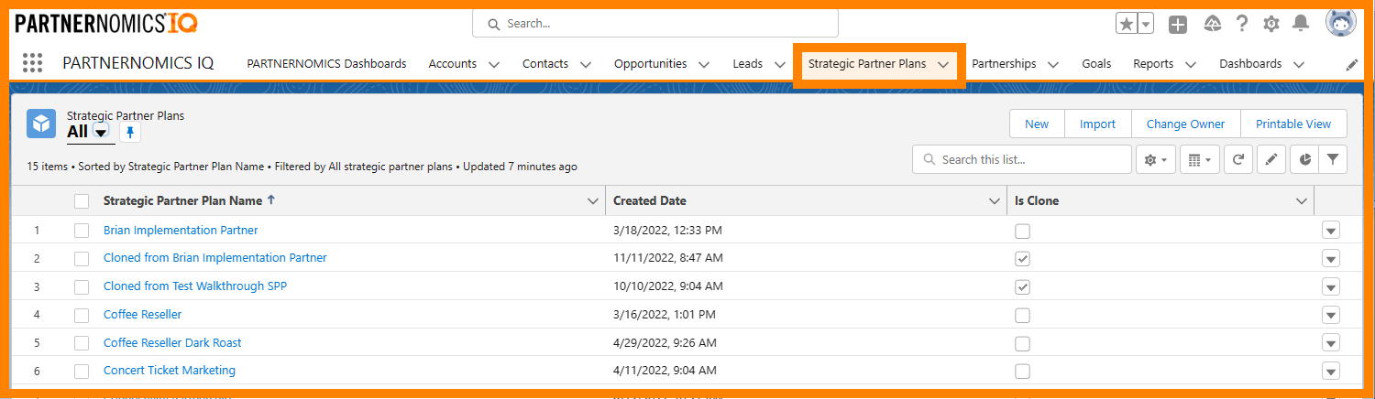Check the Coffee Reseller row selection checkbox

pyautogui.click(x=82, y=315)
